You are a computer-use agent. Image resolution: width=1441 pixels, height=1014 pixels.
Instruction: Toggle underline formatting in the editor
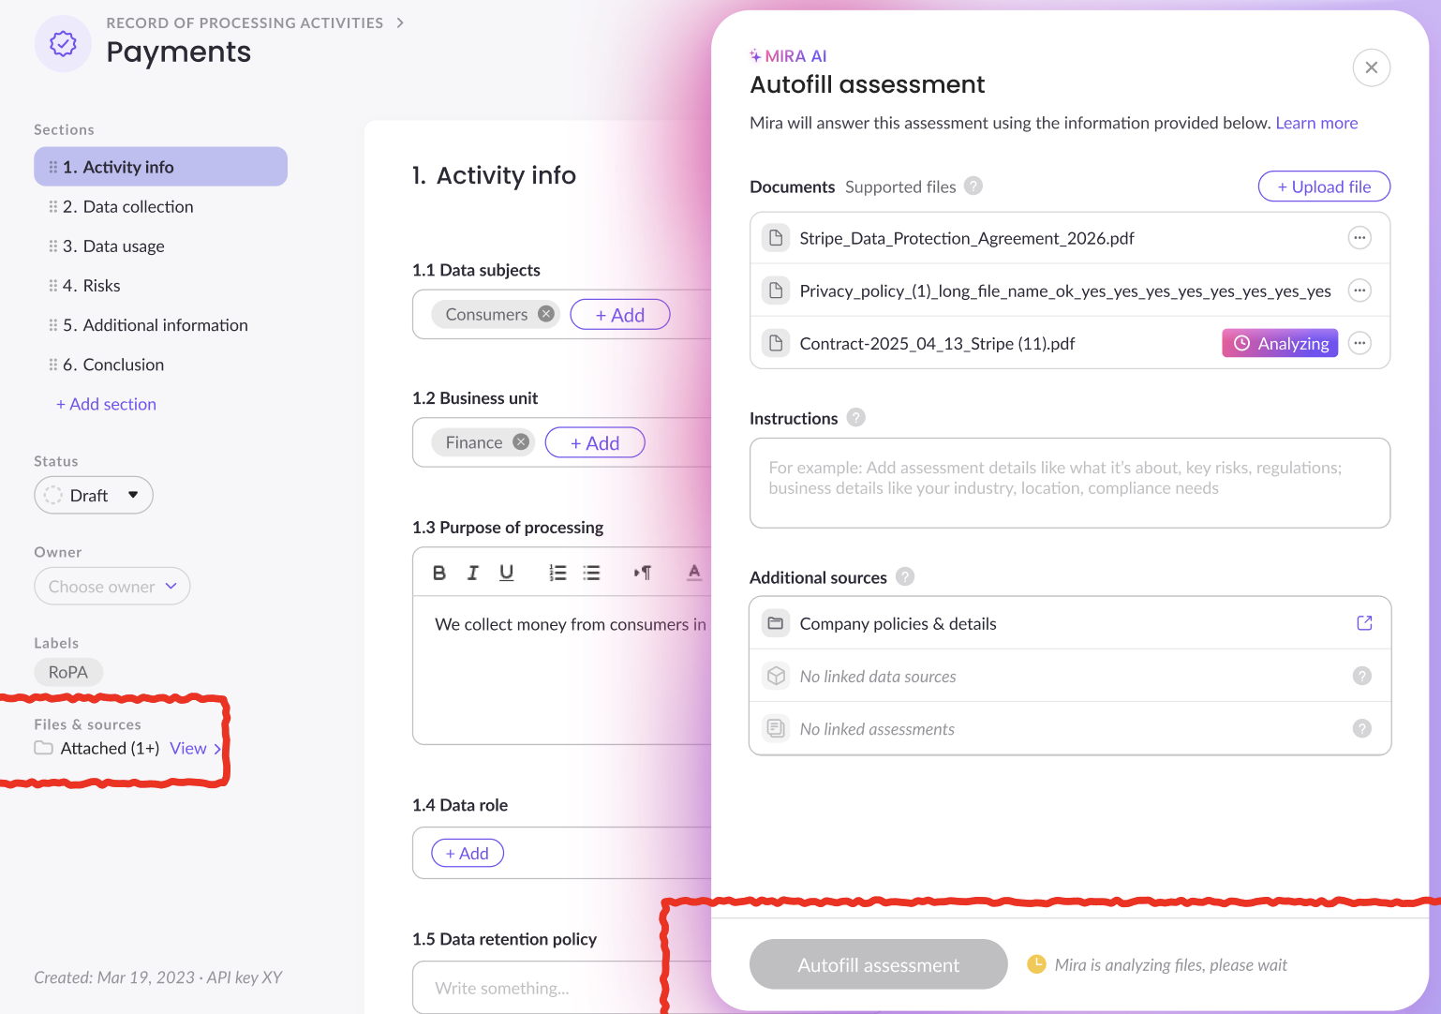[x=506, y=573]
